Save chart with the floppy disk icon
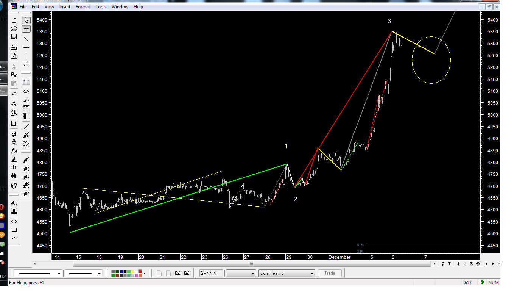Viewport: 517px width, 291px height. pyautogui.click(x=14, y=37)
